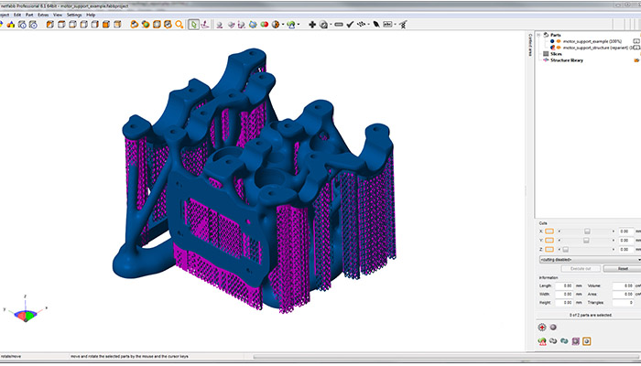Click the black feather toolbar icon
This screenshot has height=366, width=641.
coord(376,25)
